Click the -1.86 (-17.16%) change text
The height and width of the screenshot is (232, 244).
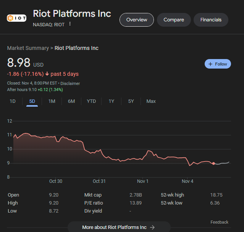pos(25,74)
